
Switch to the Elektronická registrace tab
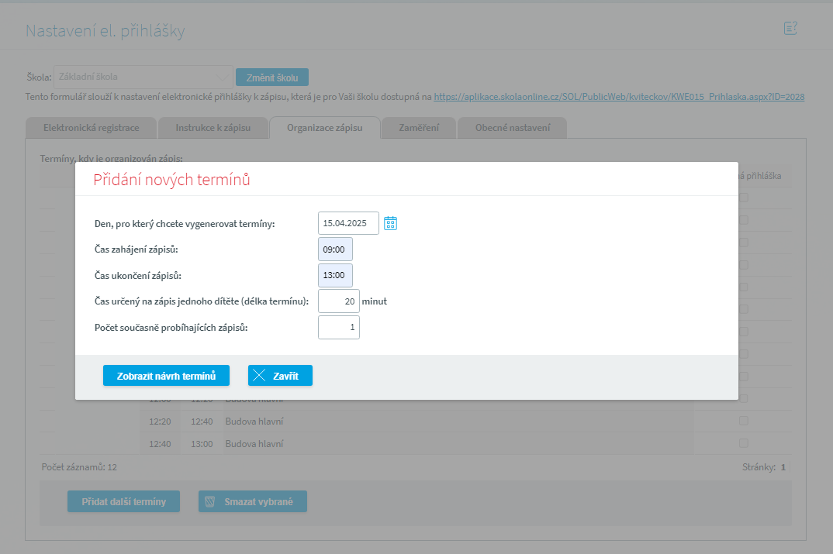[x=91, y=128]
